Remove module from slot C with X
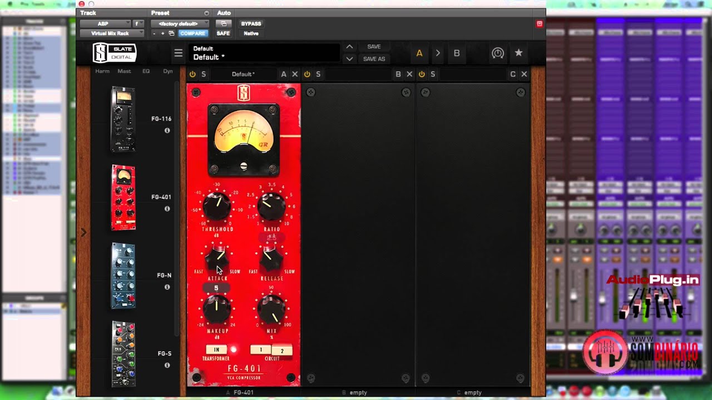 pos(524,74)
